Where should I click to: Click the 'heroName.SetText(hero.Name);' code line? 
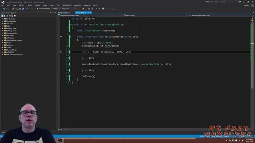pyautogui.click(x=100, y=46)
